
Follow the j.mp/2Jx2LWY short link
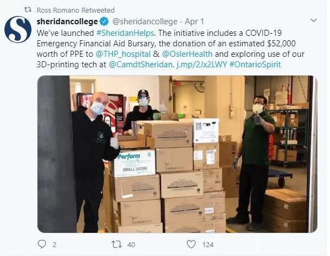pyautogui.click(x=201, y=65)
